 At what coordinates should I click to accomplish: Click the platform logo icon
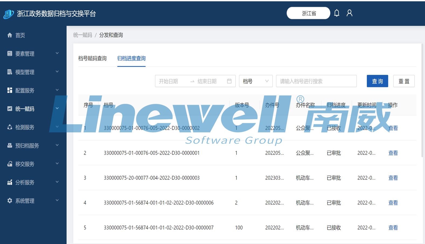9,14
